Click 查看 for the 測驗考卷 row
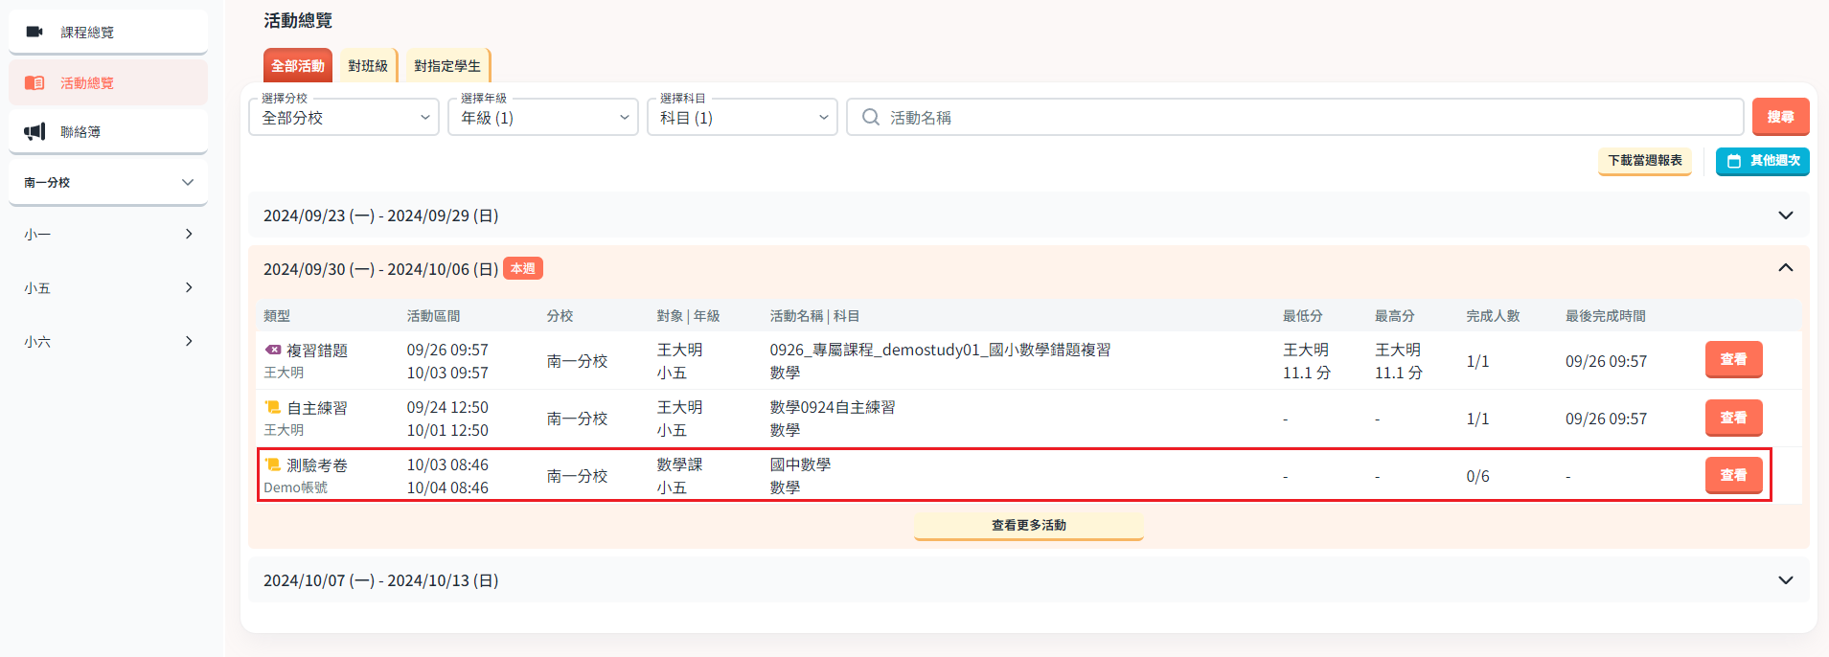This screenshot has width=1829, height=657. 1733,475
